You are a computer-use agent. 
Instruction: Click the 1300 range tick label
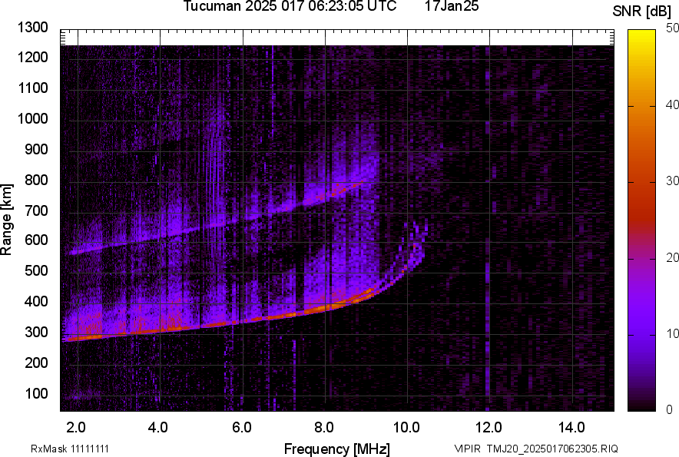33,28
